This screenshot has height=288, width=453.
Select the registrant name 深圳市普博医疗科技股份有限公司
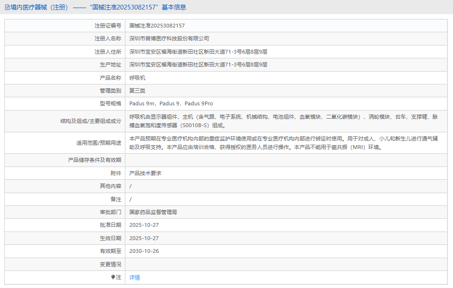point(169,38)
